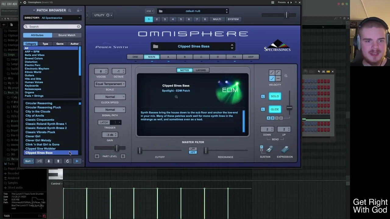
Task: Open the Patch Browser magnifier zoom icon
Action: click(70, 10)
